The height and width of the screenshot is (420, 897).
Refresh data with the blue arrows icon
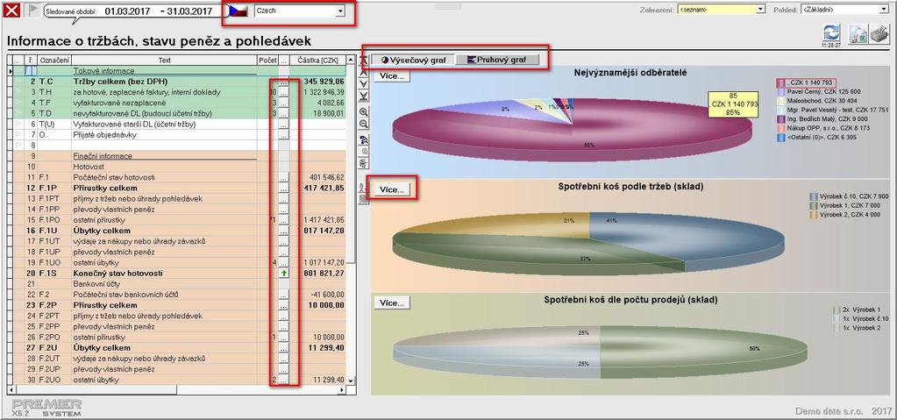(830, 32)
